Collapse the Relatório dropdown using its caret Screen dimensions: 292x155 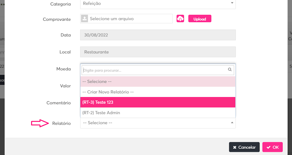(x=232, y=123)
